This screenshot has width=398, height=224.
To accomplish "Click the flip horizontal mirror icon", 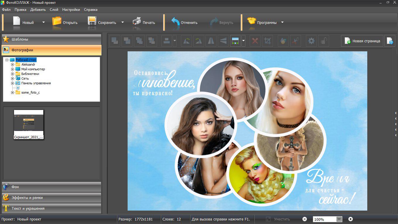I will click(211, 41).
